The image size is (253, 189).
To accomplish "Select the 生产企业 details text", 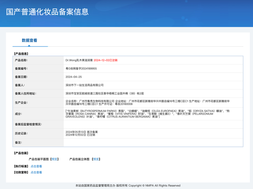I will 147,103.
